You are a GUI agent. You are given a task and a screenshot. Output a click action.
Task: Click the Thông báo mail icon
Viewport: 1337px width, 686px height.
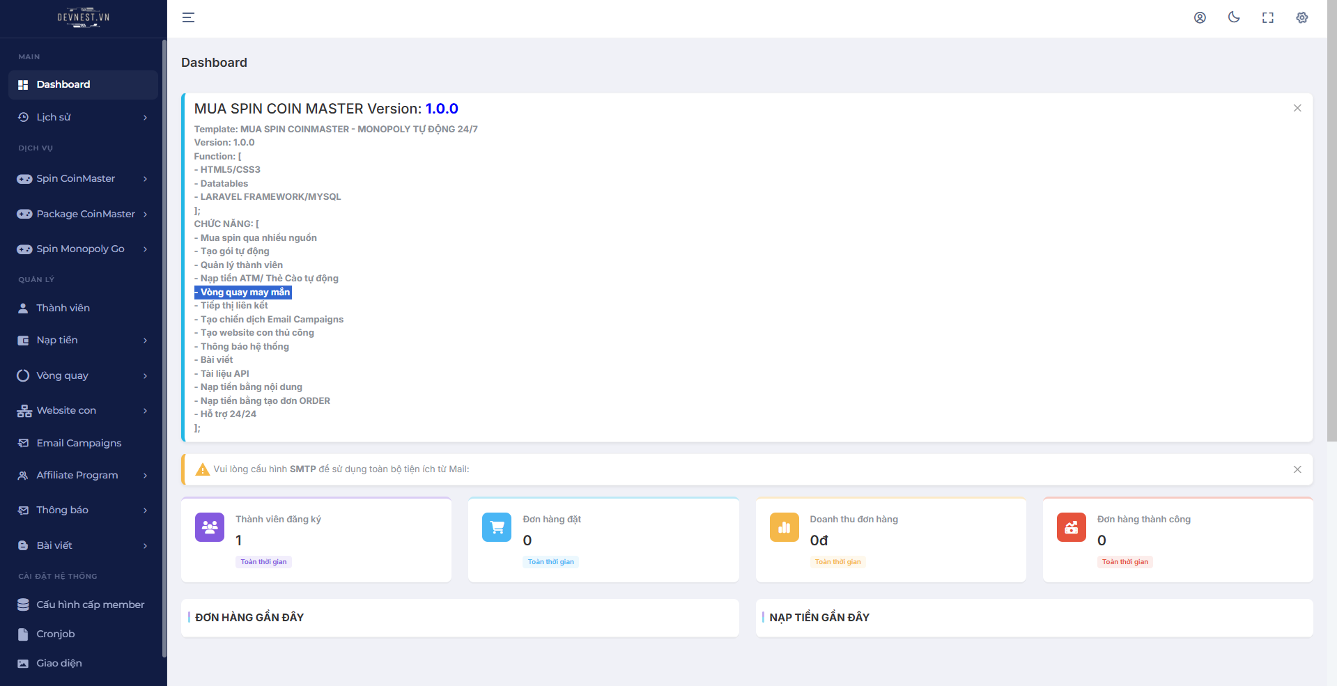click(x=23, y=510)
